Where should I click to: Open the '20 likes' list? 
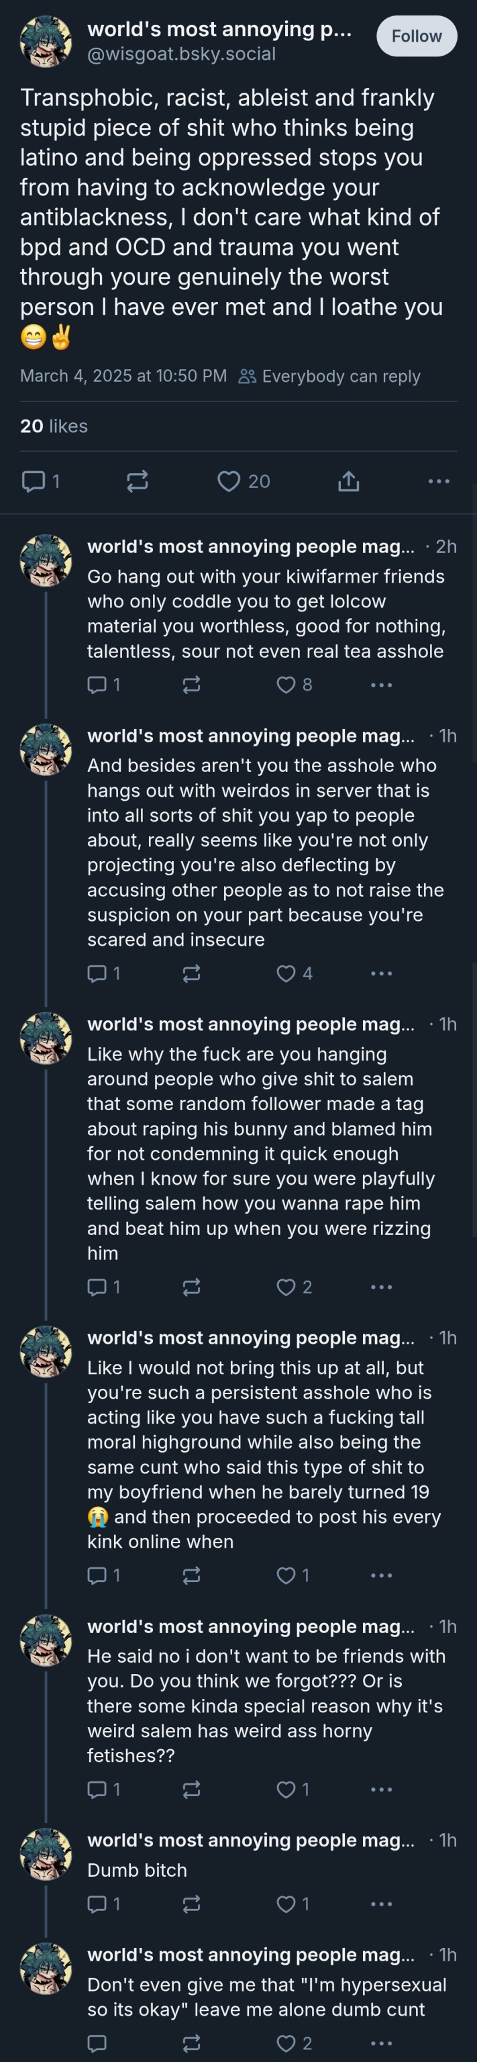(x=54, y=426)
